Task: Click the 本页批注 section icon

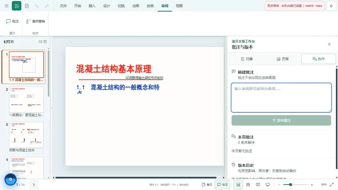Action: point(234,136)
